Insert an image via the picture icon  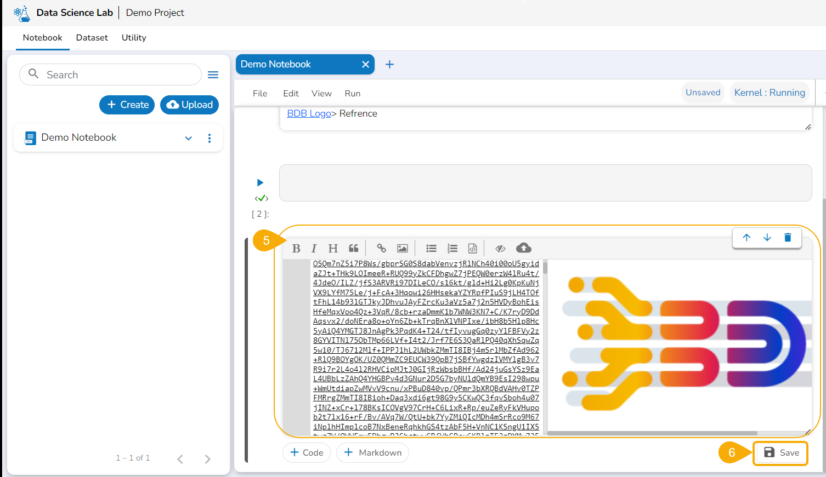click(403, 249)
